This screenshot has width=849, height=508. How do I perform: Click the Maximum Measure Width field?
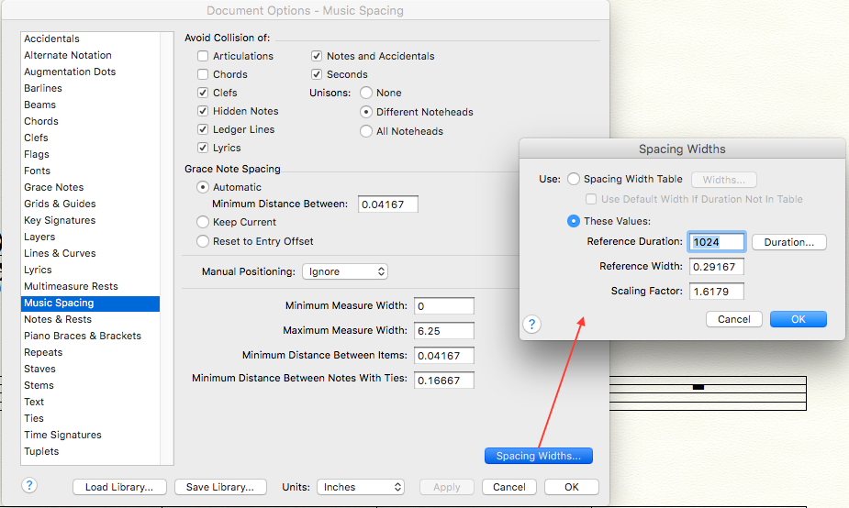tap(444, 330)
